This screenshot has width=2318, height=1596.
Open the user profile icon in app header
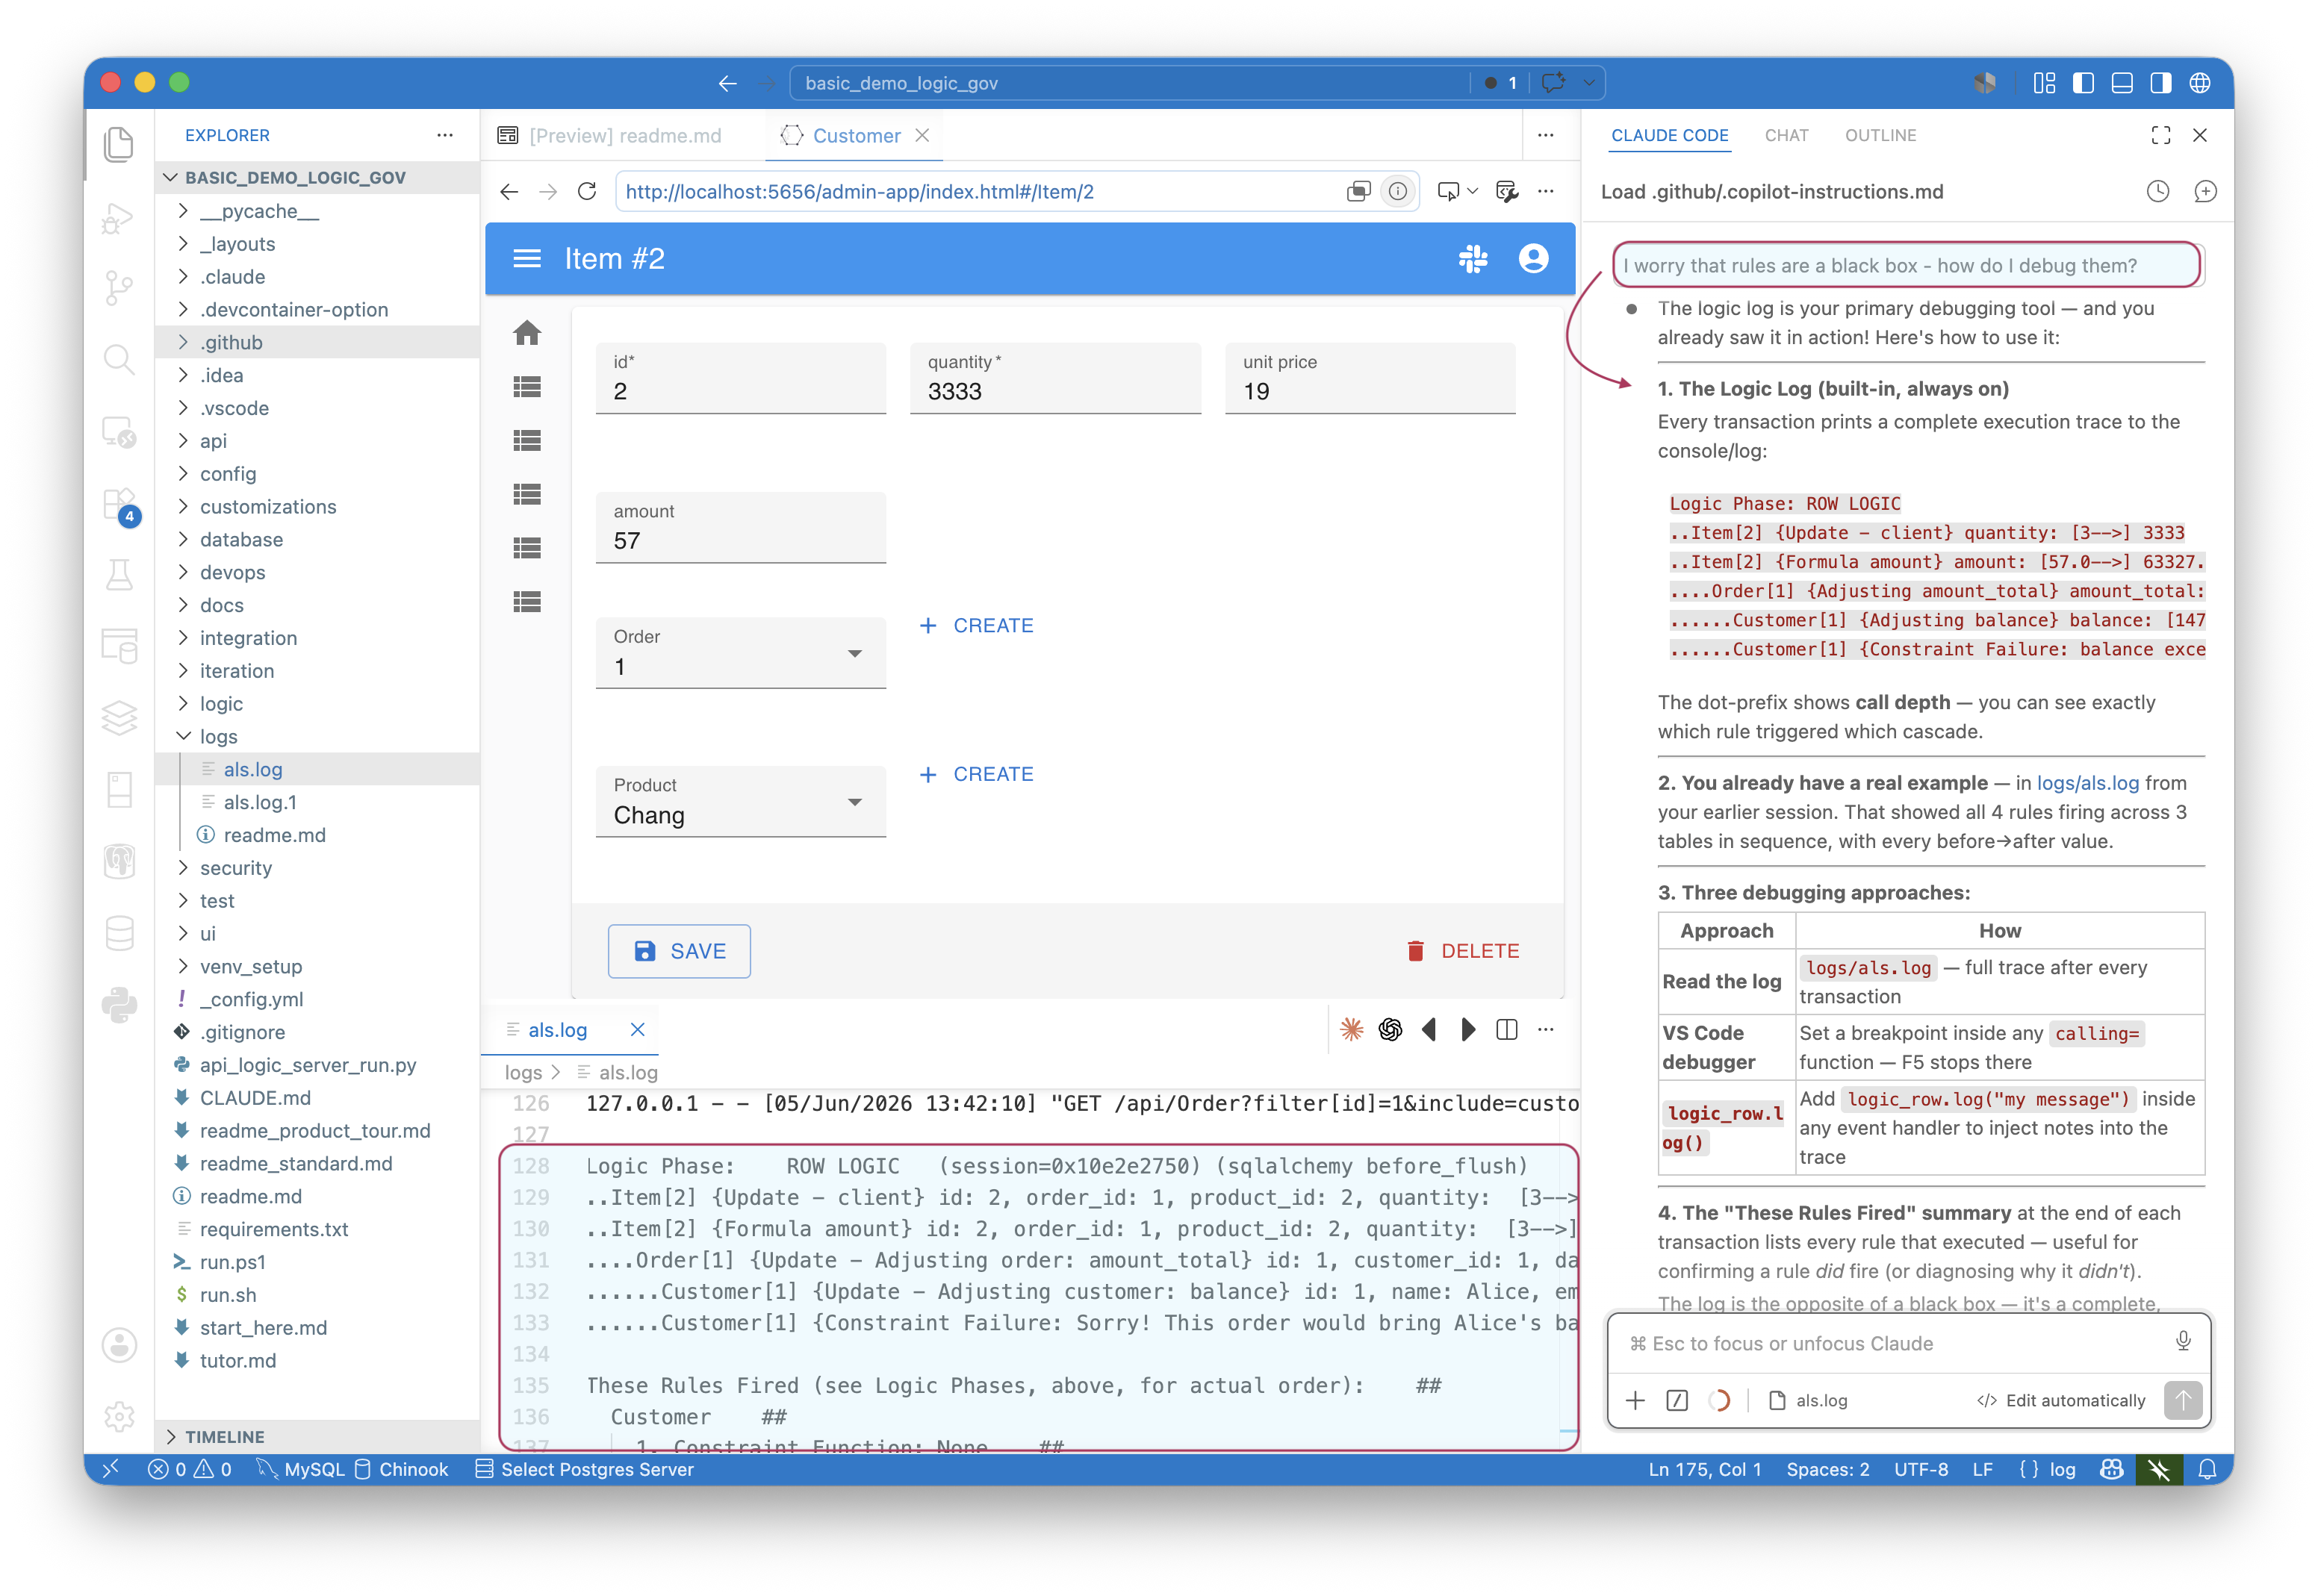[x=1532, y=259]
